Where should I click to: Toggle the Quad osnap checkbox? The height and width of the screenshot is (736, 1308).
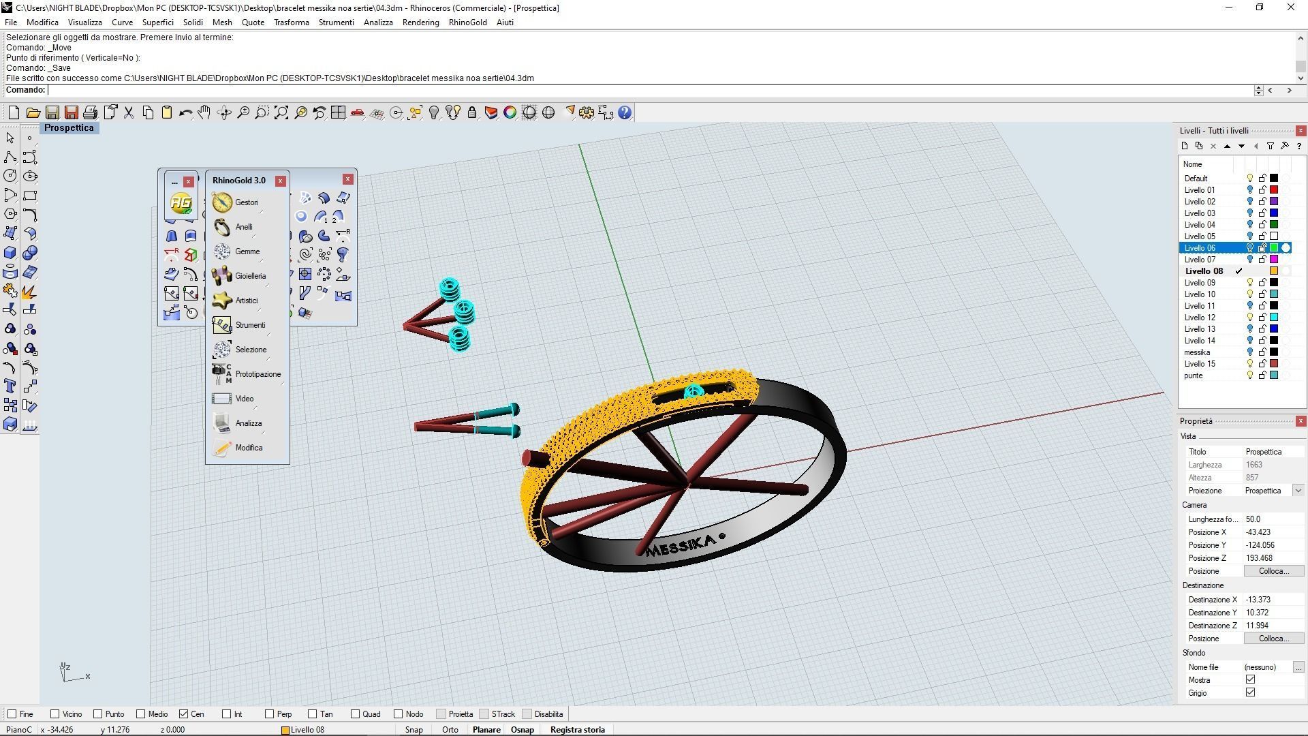pos(355,714)
